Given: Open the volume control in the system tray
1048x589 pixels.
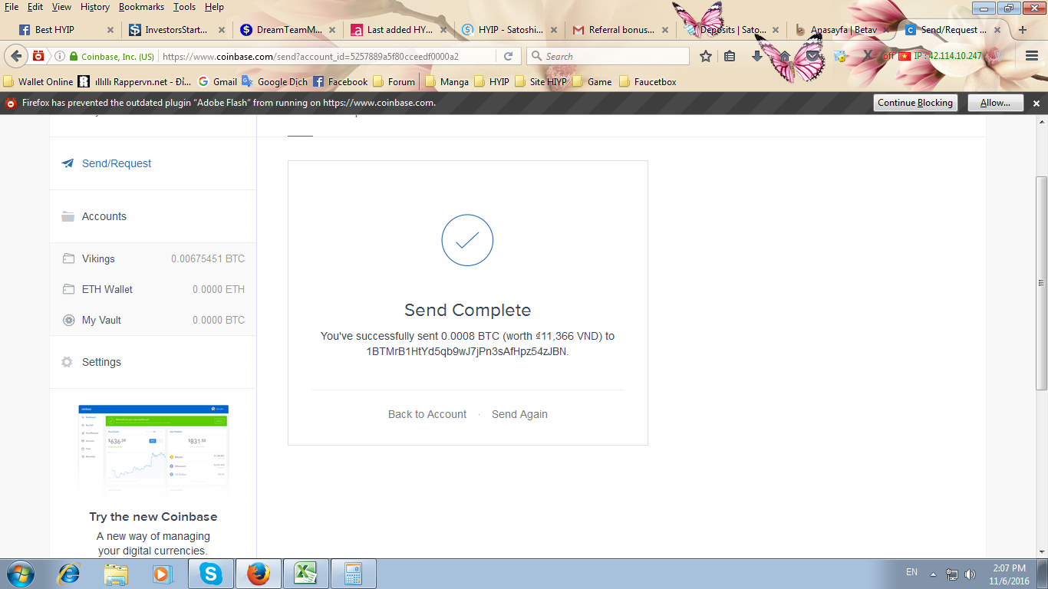Looking at the screenshot, I should coord(971,574).
